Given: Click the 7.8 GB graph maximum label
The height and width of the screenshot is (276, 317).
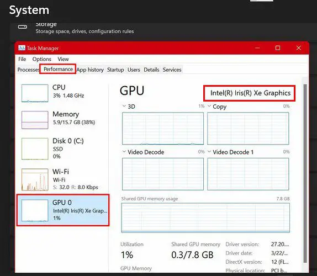Looking at the screenshot, I should pos(283,199).
